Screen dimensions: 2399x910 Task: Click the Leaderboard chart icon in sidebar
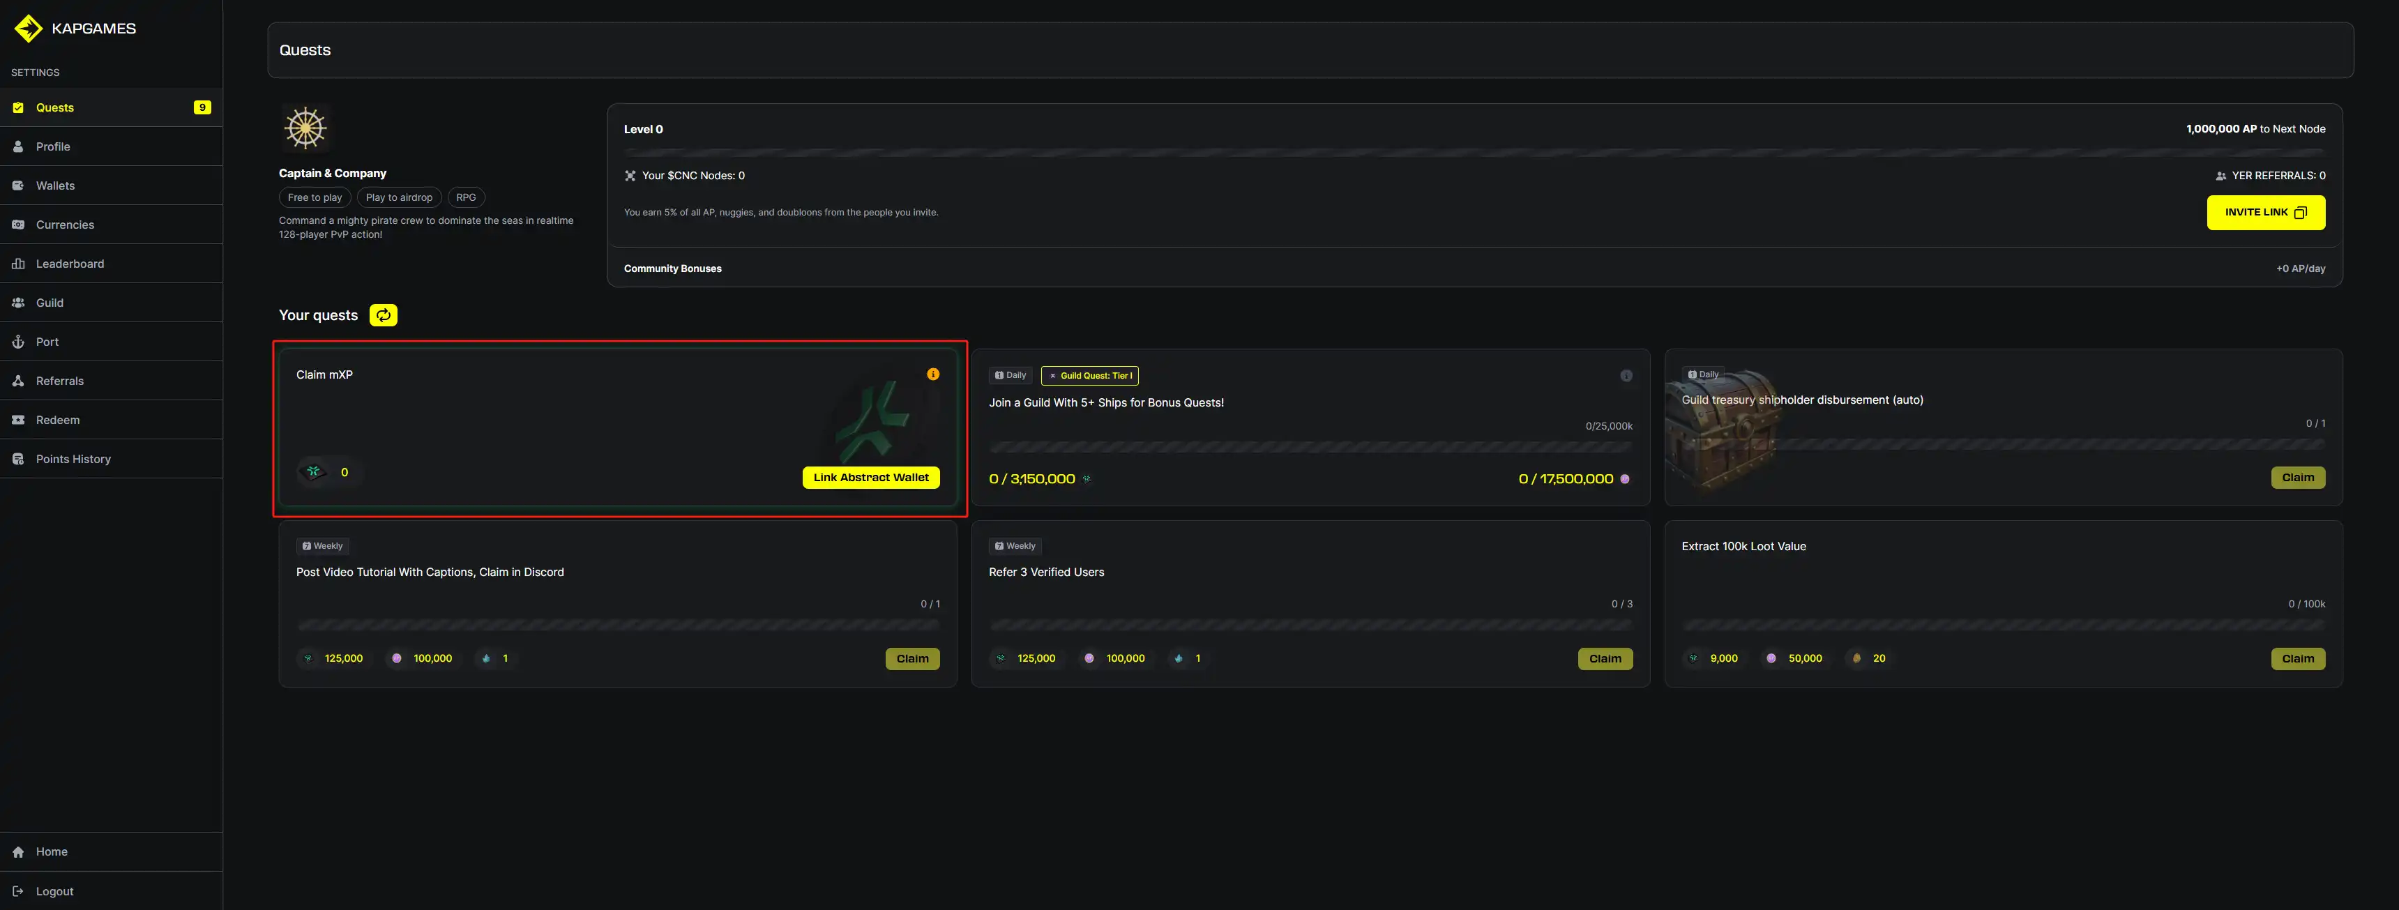17,264
